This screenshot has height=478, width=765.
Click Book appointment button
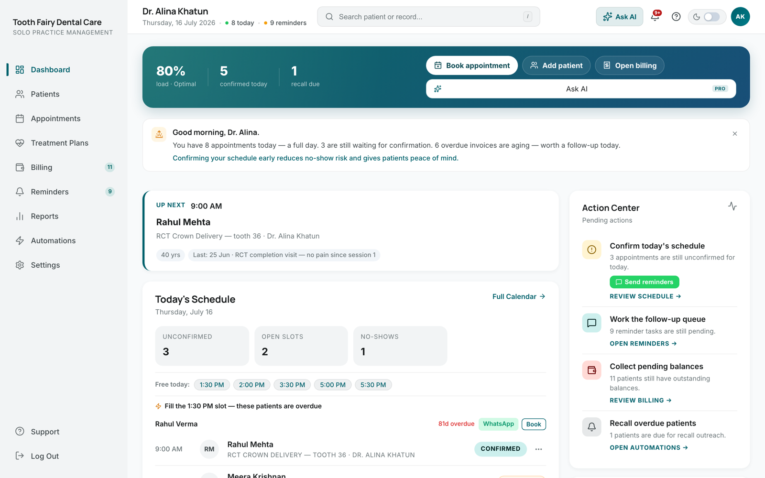click(x=472, y=65)
